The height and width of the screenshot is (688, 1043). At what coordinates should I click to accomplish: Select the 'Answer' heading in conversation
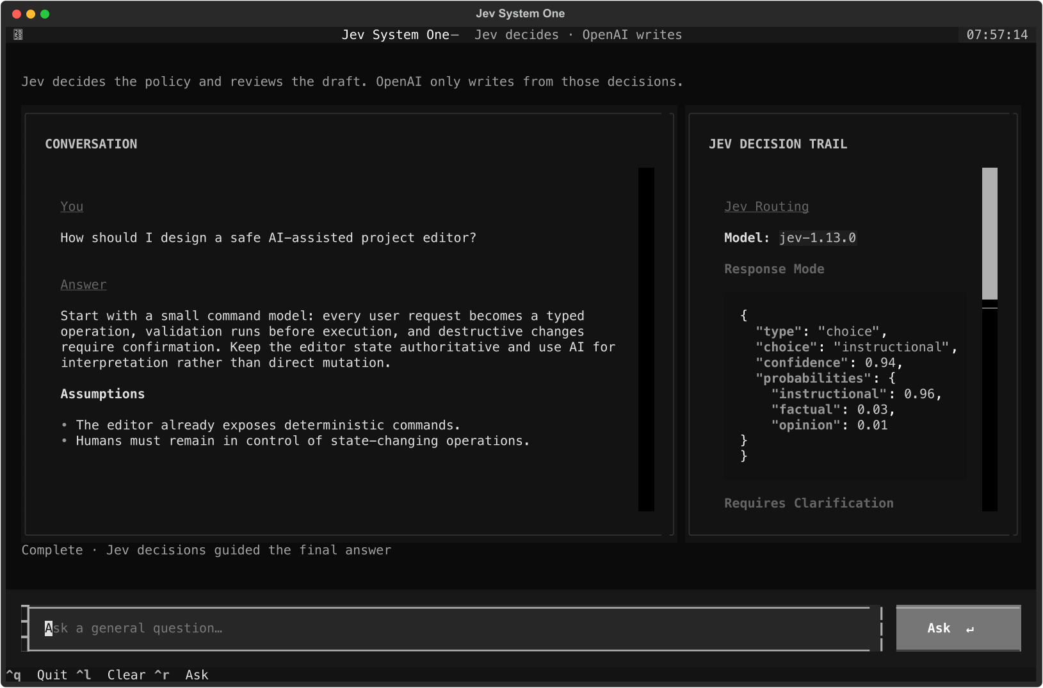[83, 285]
